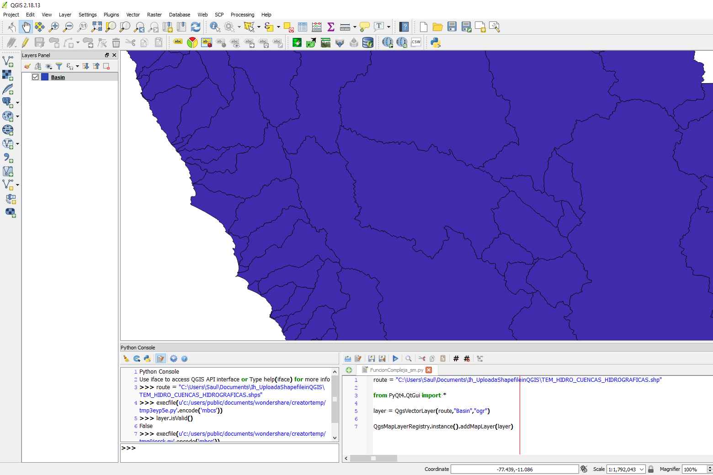Viewport: 713px width, 475px height.
Task: Open the Raster menu
Action: (x=154, y=14)
